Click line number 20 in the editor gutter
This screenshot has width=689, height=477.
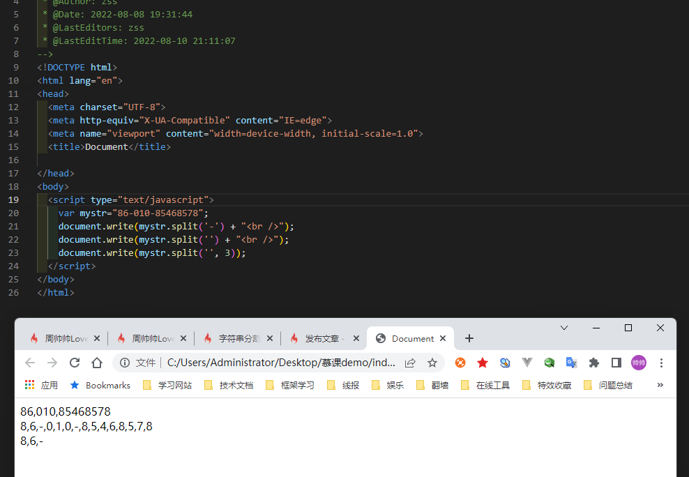tap(14, 213)
